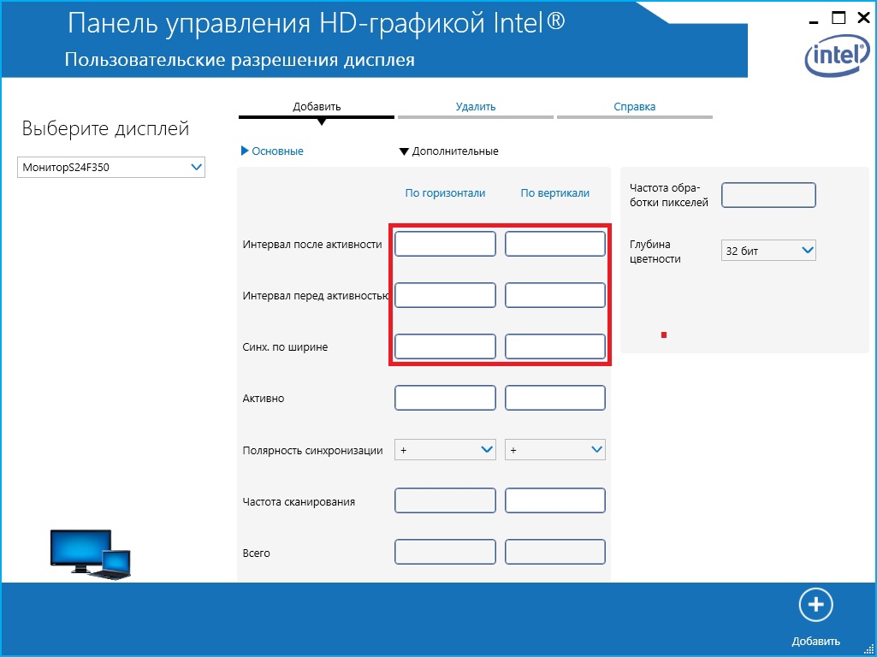Click the plus circle Add icon
Image resolution: width=877 pixels, height=657 pixels.
(x=816, y=605)
